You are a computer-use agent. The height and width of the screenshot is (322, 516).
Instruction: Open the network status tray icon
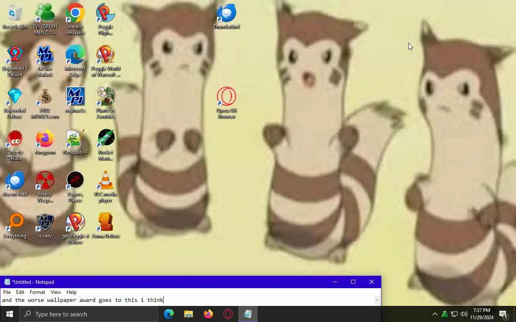click(454, 314)
